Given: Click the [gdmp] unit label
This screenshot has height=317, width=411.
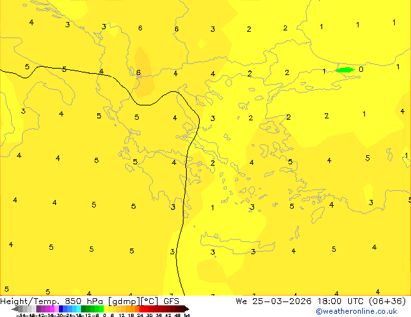Looking at the screenshot, I should (124, 301).
